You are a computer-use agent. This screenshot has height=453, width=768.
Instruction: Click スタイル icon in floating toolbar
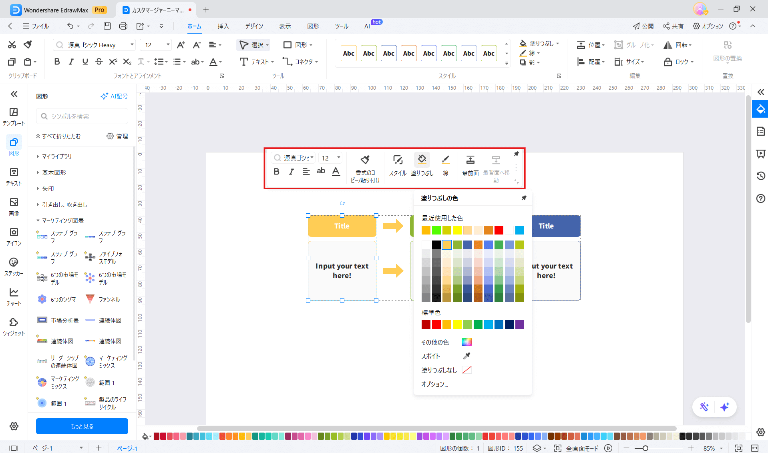tap(398, 165)
